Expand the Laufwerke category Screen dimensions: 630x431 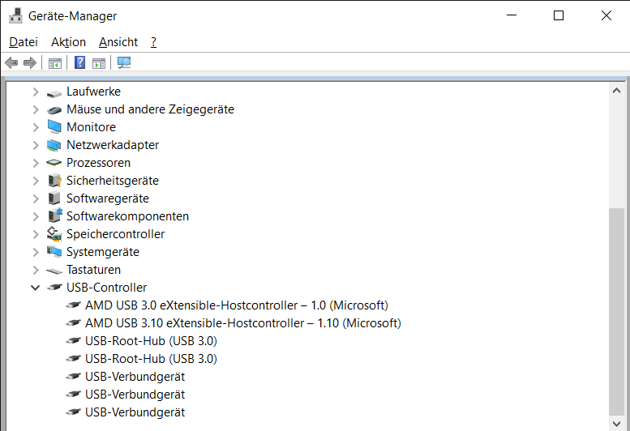[36, 92]
